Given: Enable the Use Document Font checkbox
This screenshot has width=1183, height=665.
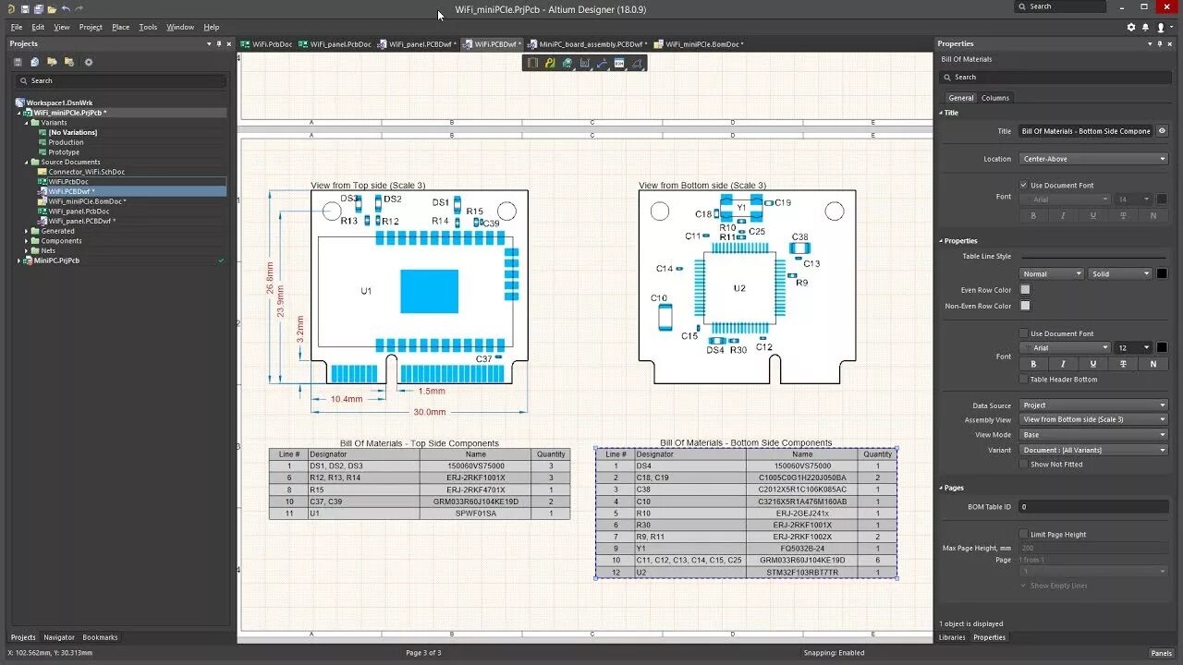Looking at the screenshot, I should 1023,332.
